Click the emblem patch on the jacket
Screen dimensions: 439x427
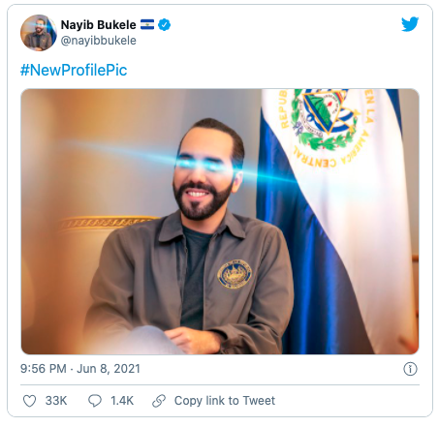tap(235, 274)
